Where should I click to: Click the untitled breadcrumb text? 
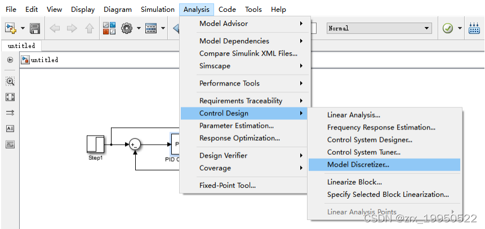pos(45,60)
